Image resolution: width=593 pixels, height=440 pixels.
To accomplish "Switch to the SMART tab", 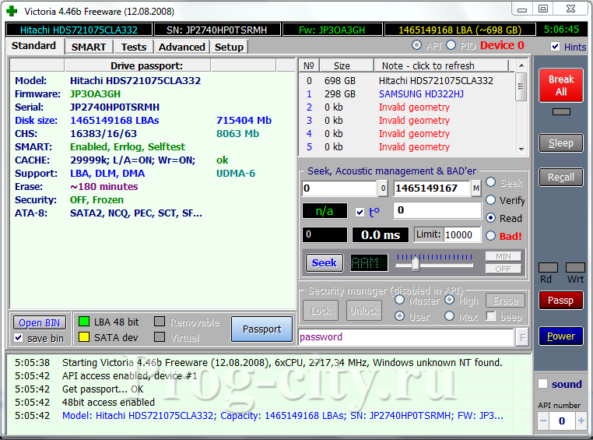I will coord(89,47).
